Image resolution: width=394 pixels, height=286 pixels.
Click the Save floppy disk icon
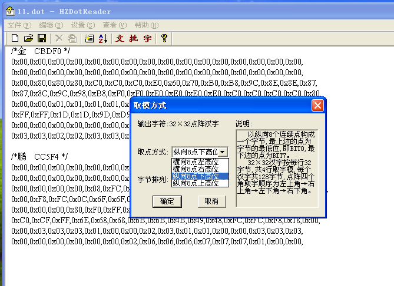[42, 38]
